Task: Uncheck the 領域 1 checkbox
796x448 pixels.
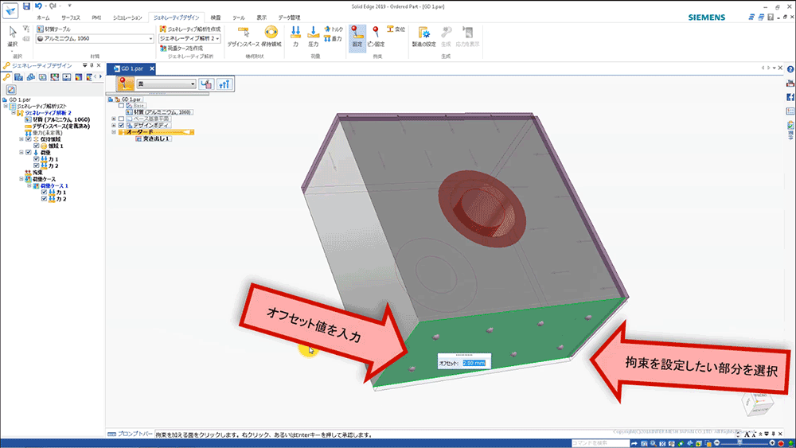Action: pos(36,146)
